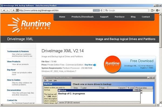Viewport: 162px width, 108px height.
Task: Click the search magnifier dropdown in Google box
Action: [107, 10]
